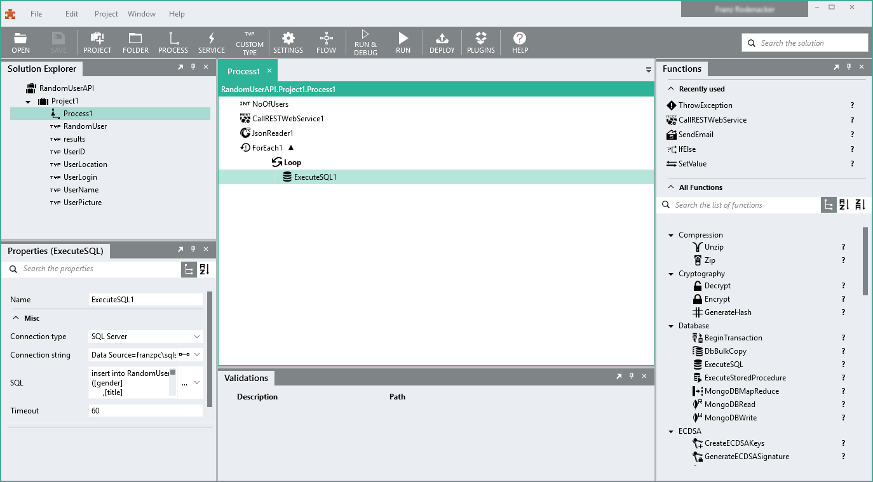Open the document tabs list arrow

click(x=649, y=70)
